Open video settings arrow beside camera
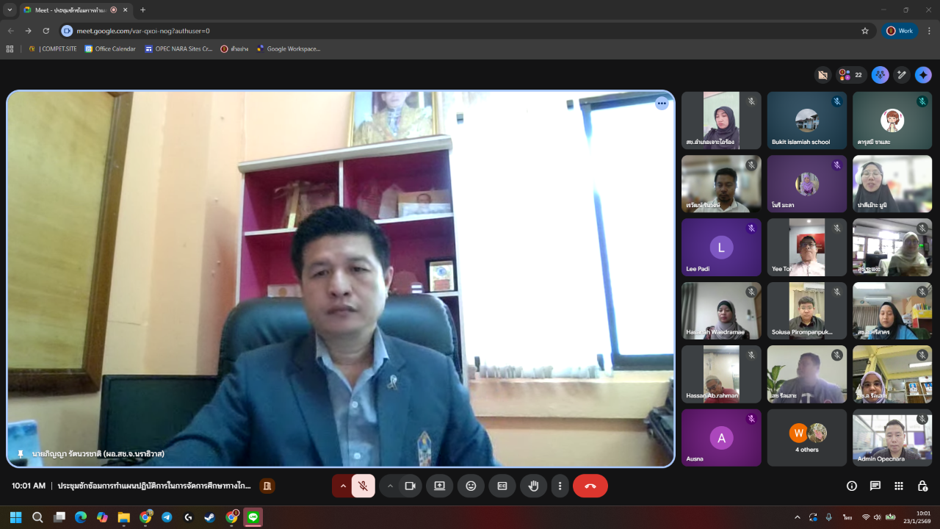 pos(390,486)
